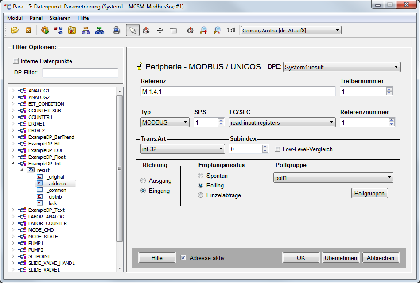Click the G exclamation toolbar icon

point(190,30)
